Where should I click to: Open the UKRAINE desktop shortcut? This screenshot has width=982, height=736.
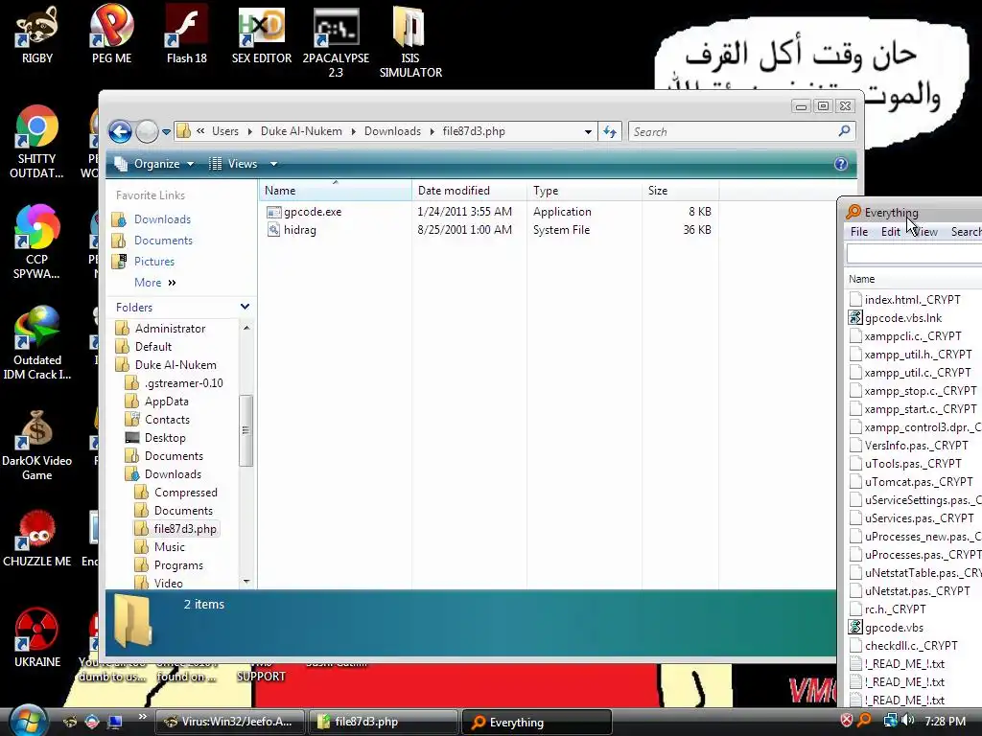pos(37,638)
